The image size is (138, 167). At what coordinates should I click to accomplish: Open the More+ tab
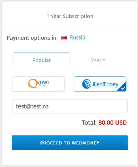tap(98, 60)
